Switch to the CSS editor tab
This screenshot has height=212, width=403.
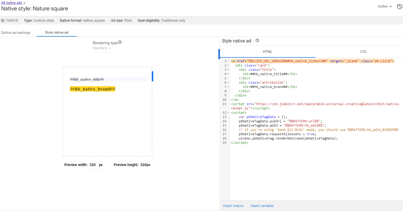(363, 52)
